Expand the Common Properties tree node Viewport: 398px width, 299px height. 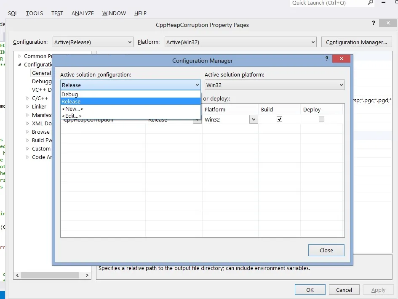(x=19, y=56)
